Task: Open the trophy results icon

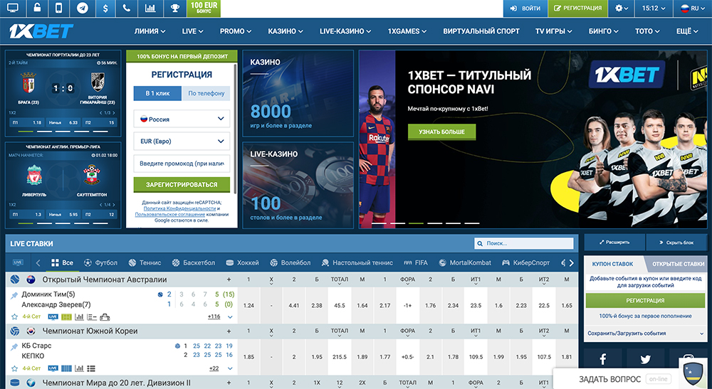Action: point(174,9)
